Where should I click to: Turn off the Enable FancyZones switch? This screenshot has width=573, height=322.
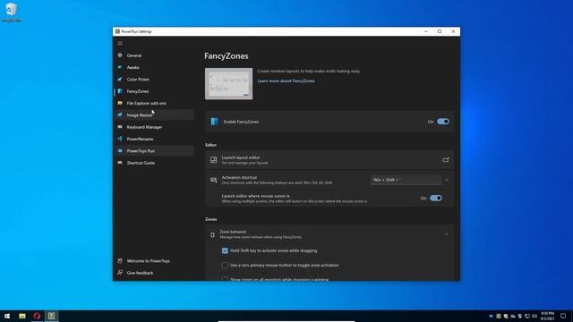click(x=443, y=122)
